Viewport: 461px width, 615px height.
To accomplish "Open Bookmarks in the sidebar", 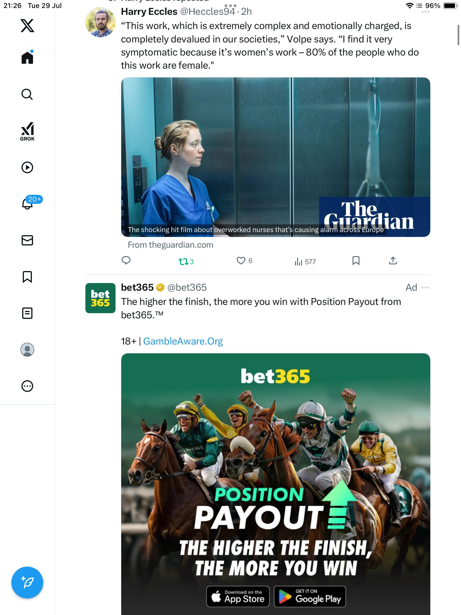I will 27,277.
